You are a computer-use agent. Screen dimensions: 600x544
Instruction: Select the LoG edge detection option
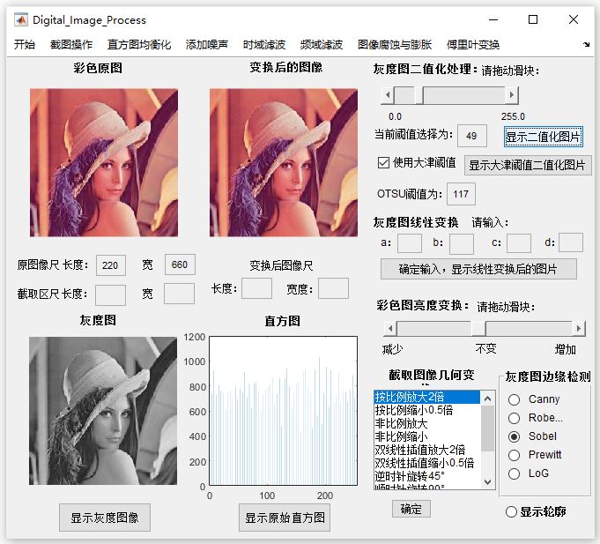pos(529,473)
